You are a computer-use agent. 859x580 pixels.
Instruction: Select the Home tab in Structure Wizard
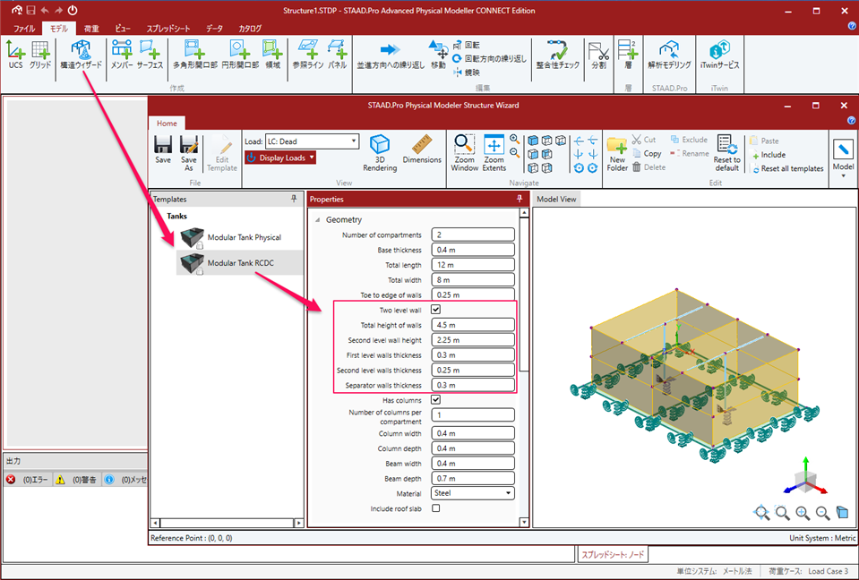pos(167,124)
